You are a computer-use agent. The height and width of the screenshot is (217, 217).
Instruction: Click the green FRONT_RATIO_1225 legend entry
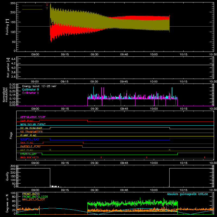point(35,197)
